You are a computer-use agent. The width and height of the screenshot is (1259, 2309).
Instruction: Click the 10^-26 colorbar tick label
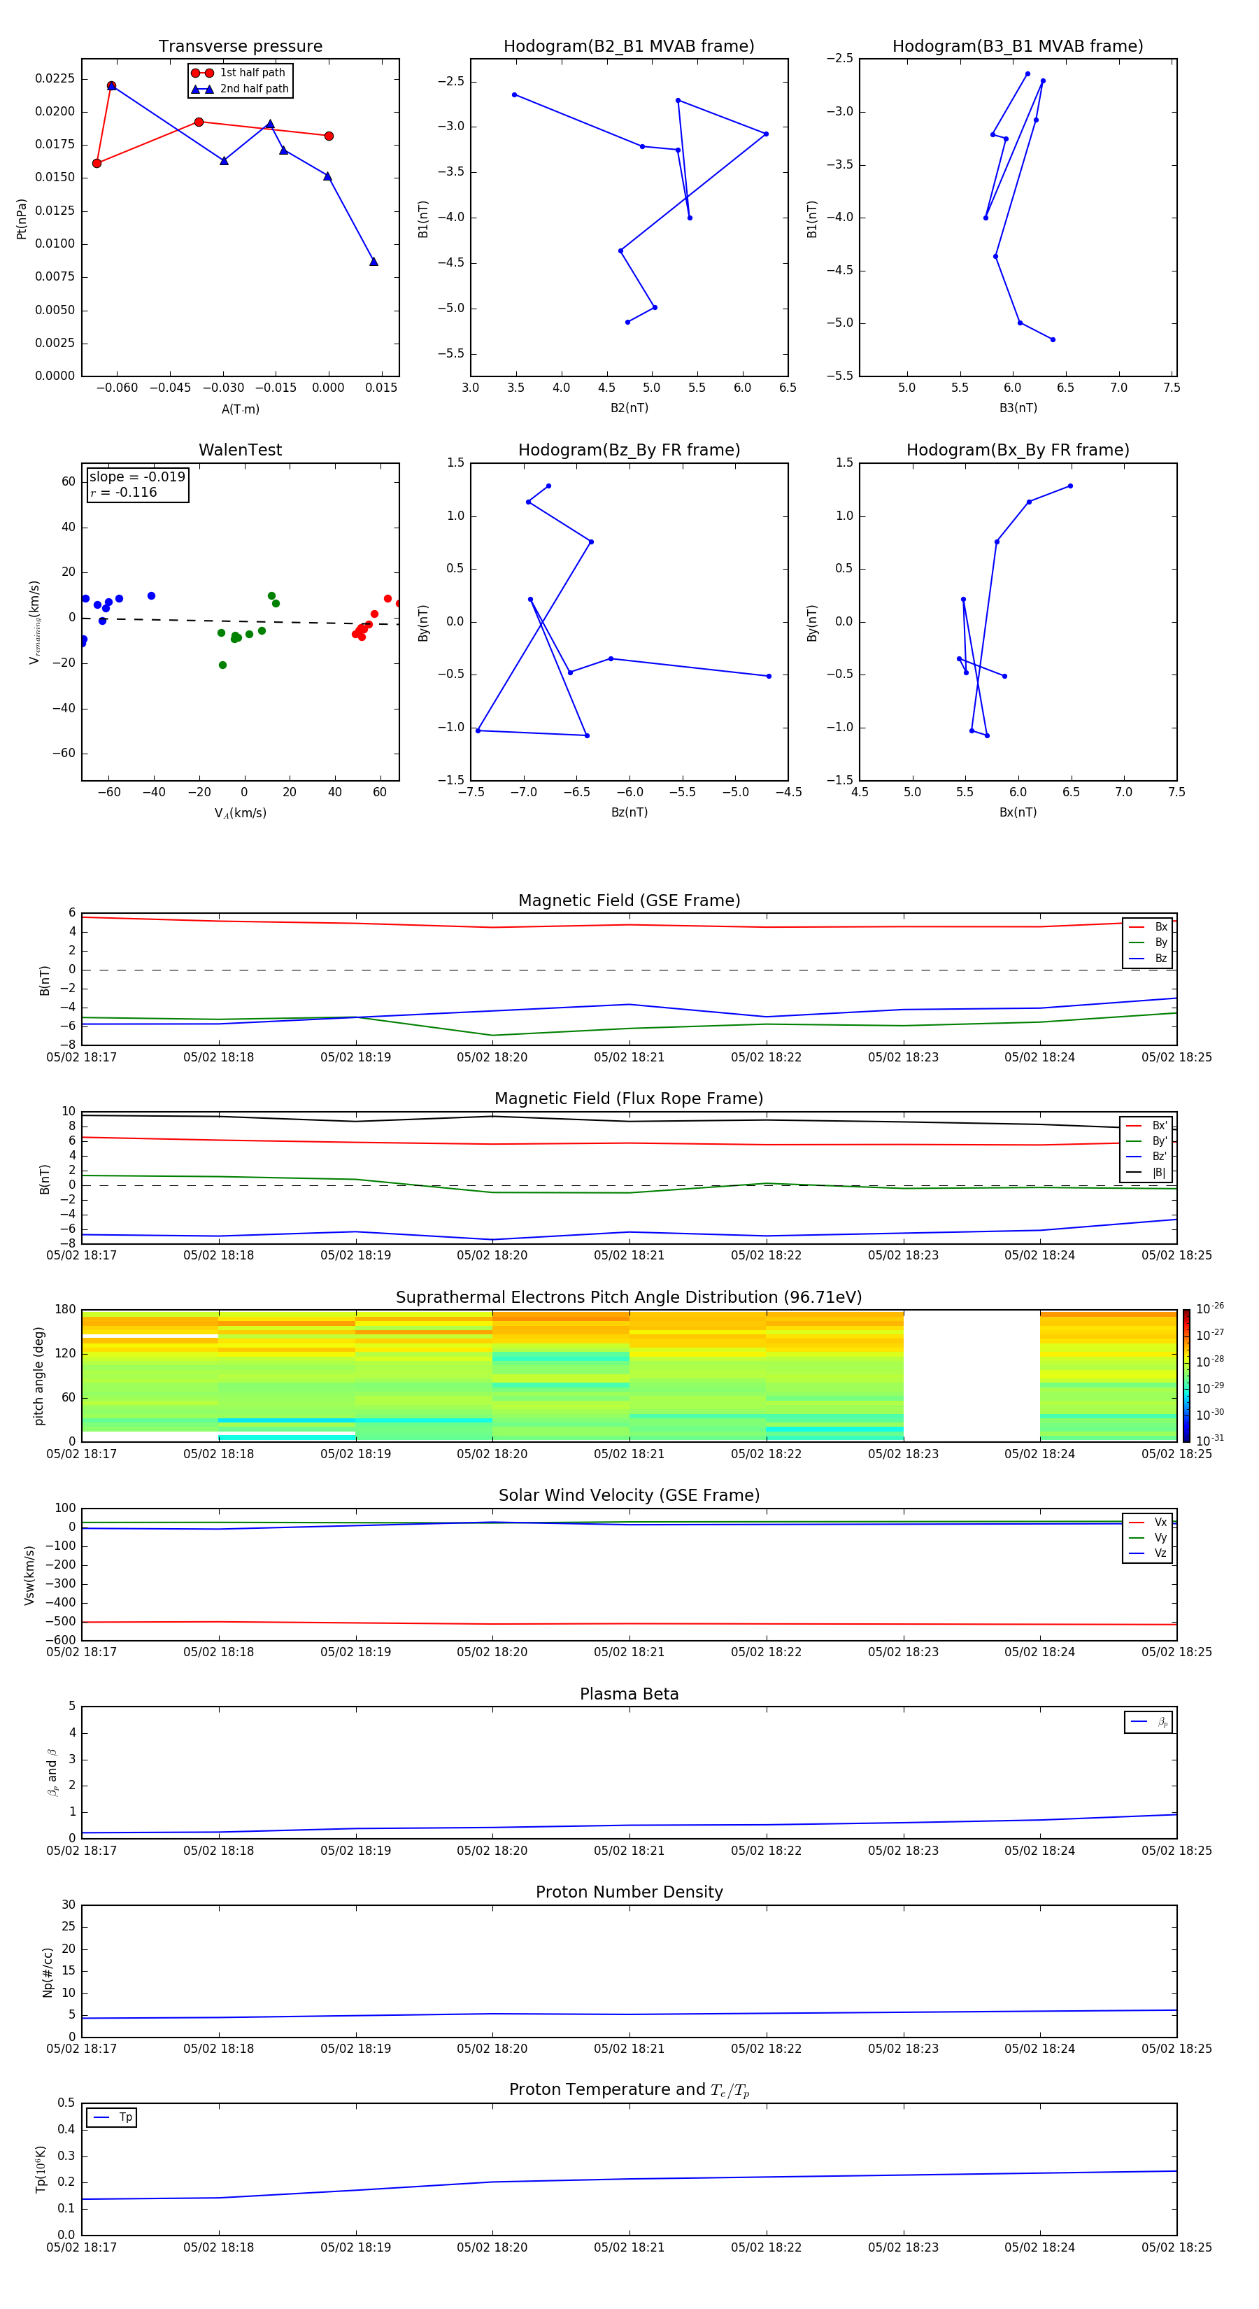click(1210, 1308)
